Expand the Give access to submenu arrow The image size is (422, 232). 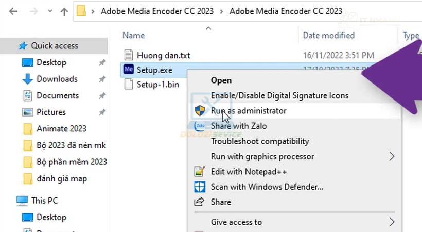pos(392,222)
